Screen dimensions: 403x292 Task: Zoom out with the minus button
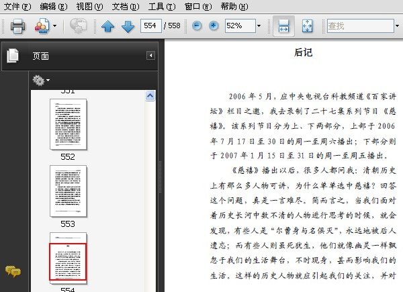197,26
